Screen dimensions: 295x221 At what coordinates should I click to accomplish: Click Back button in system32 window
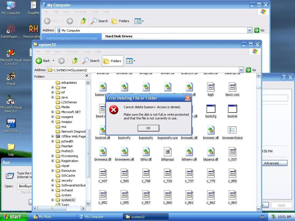43,61
